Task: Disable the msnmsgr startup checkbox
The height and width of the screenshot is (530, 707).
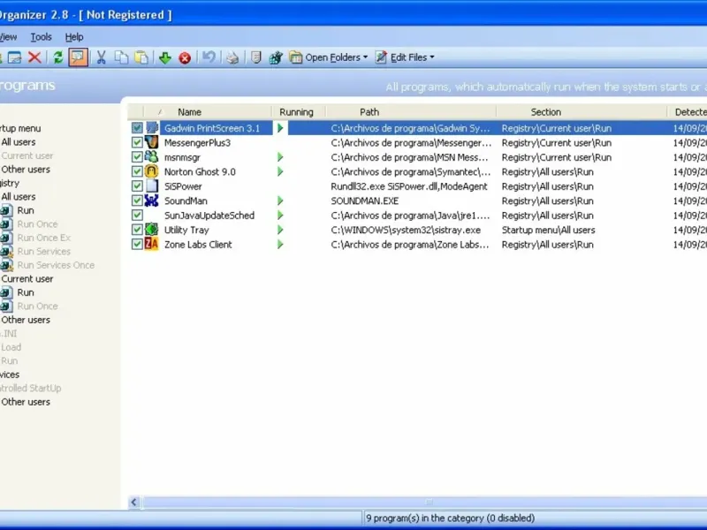Action: pyautogui.click(x=137, y=157)
